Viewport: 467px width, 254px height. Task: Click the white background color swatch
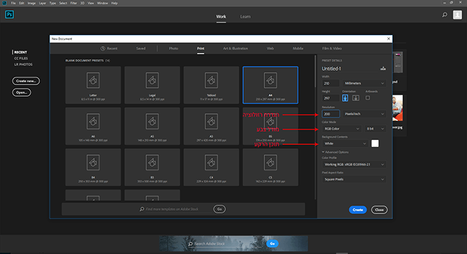coord(375,143)
